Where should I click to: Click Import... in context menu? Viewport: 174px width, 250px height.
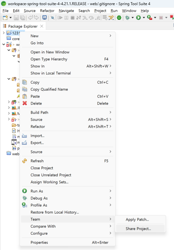(x=67, y=136)
